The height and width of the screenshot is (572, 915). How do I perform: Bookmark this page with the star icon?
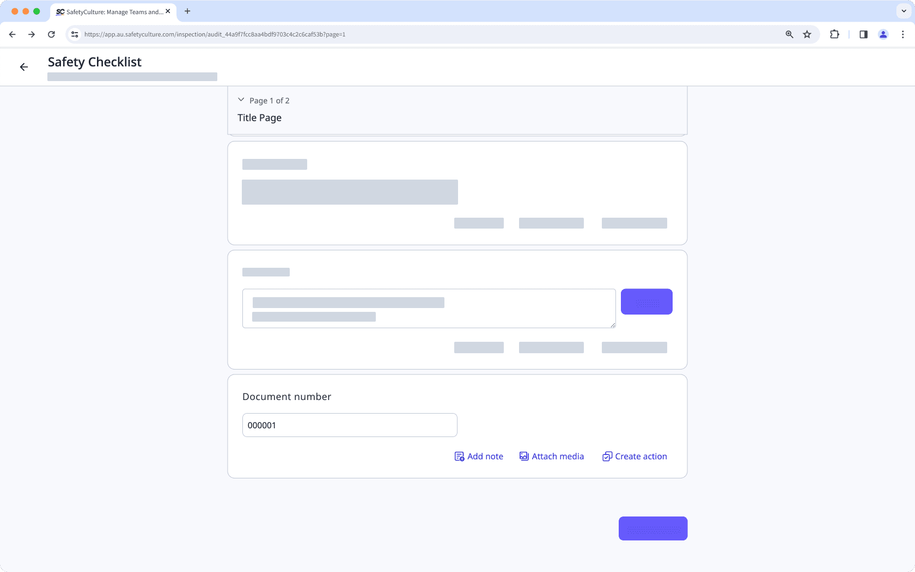[807, 34]
